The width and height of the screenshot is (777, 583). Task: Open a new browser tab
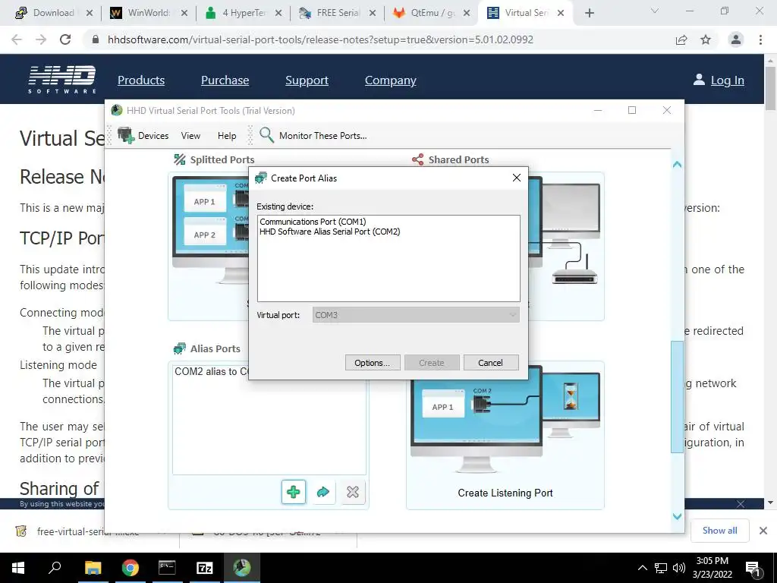point(589,13)
